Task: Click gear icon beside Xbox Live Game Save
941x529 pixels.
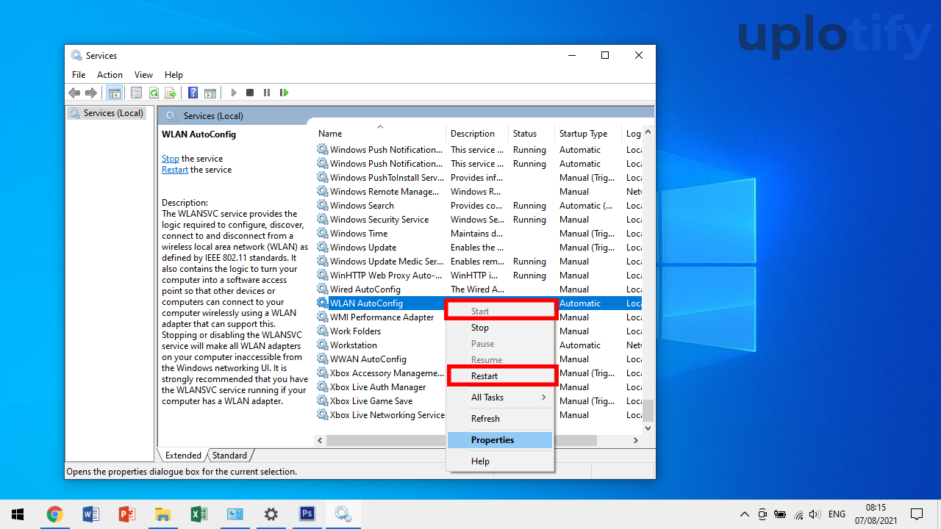Action: [322, 401]
